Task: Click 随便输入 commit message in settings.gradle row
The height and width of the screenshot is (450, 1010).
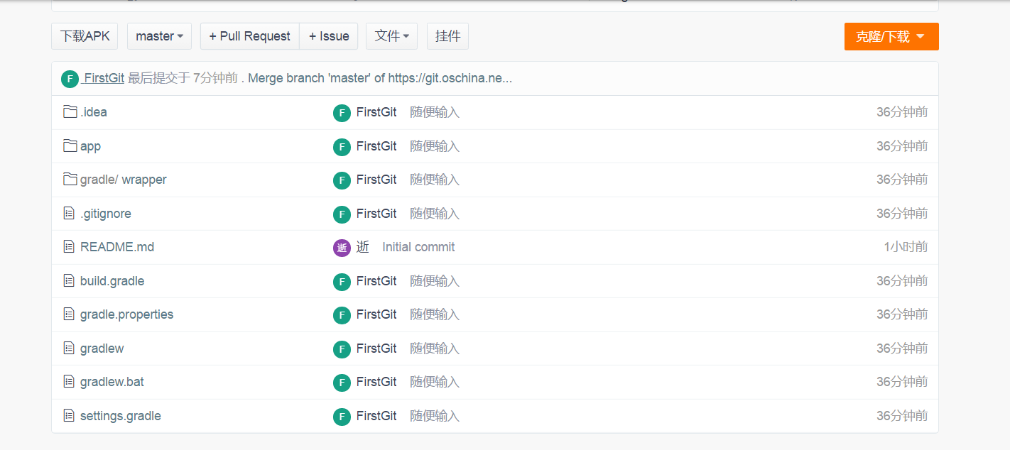Action: click(435, 416)
